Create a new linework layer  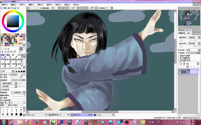click(184, 64)
